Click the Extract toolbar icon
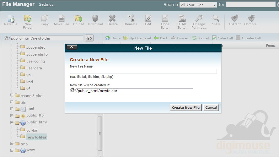Screen dimensions: 279x157 pyautogui.click(x=235, y=18)
